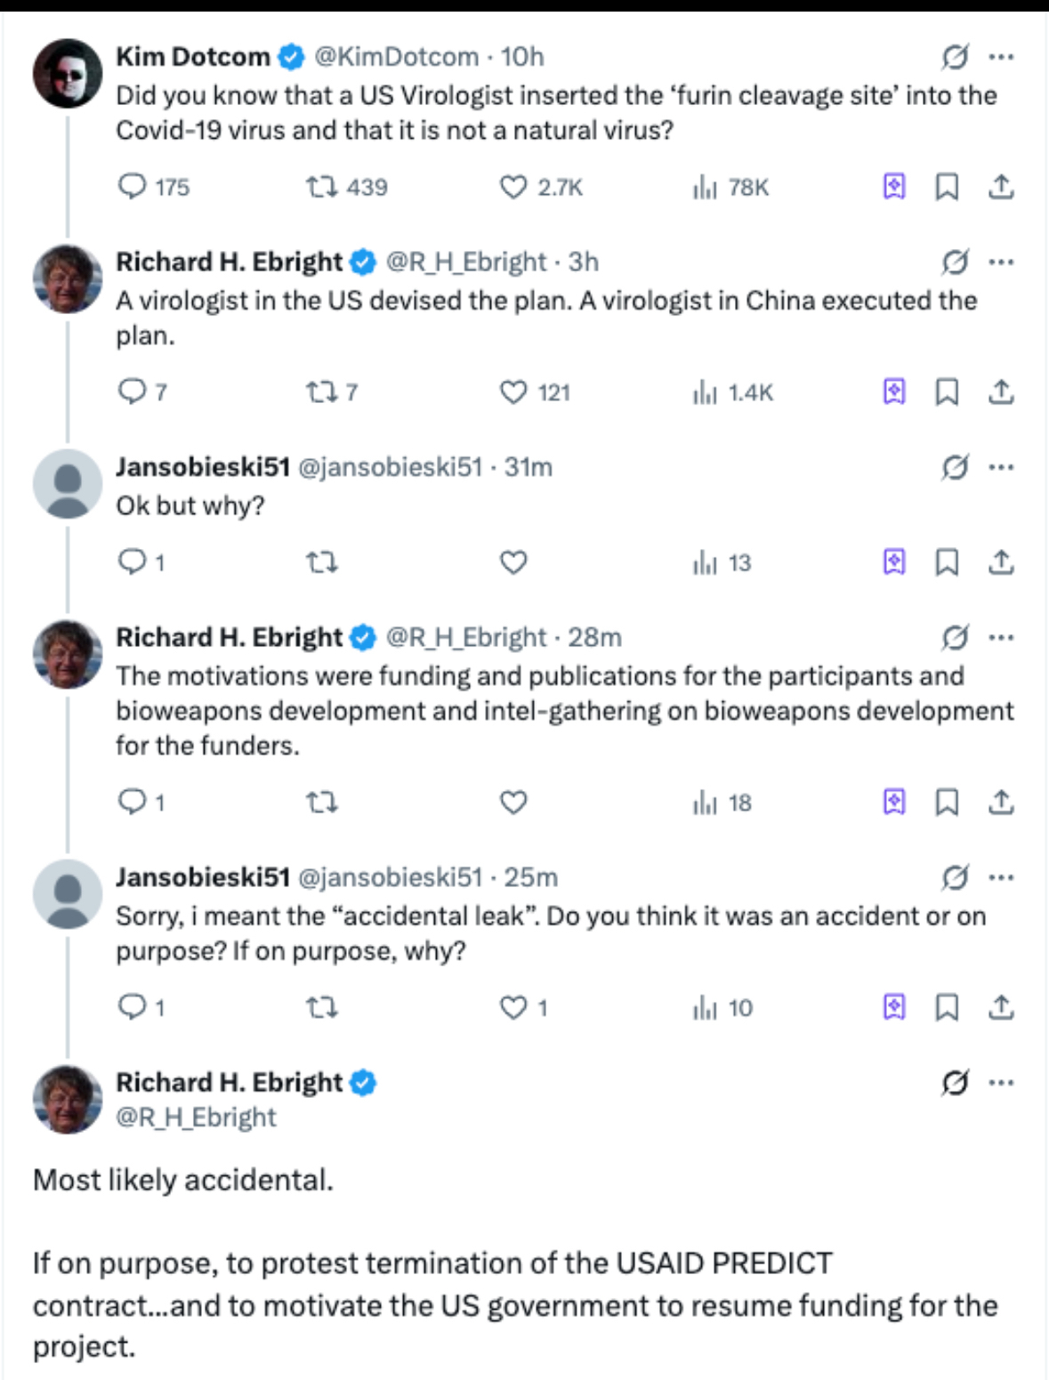Reply to Kim Dotcom's tweet
Screen dimensions: 1049x1380
[x=133, y=187]
